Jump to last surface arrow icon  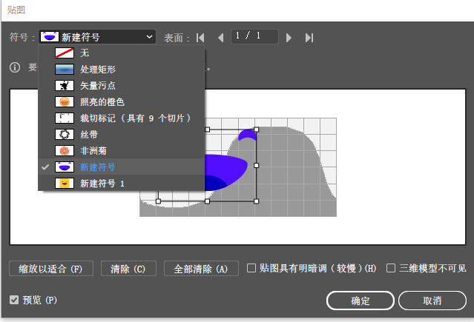(309, 37)
